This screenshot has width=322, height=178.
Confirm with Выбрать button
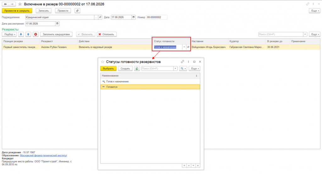point(108,69)
